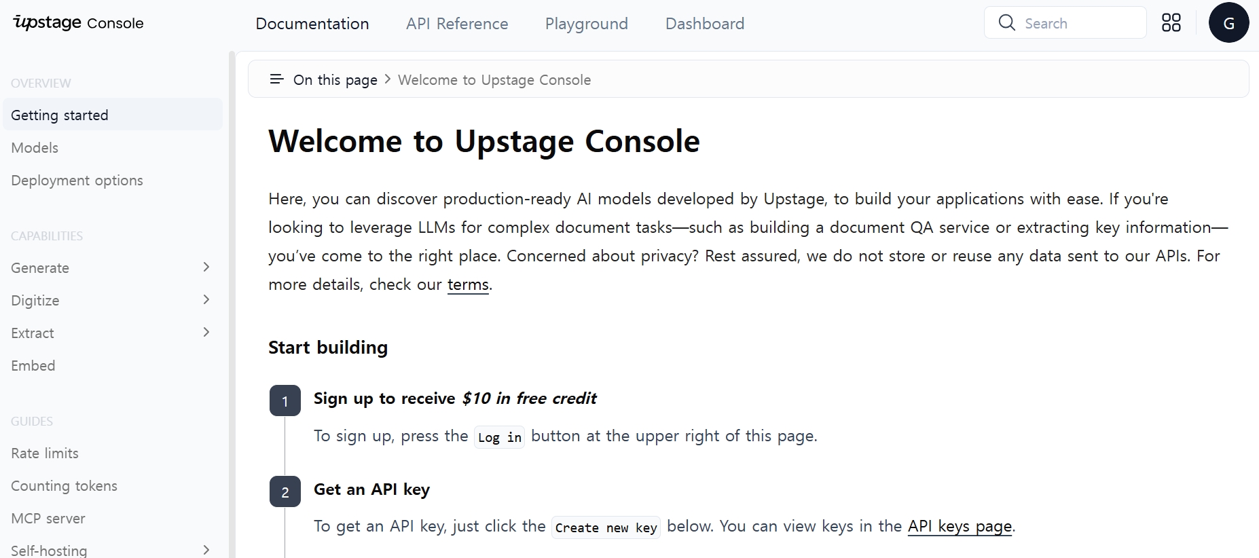
Task: Open the apps grid icon
Action: coord(1171,23)
